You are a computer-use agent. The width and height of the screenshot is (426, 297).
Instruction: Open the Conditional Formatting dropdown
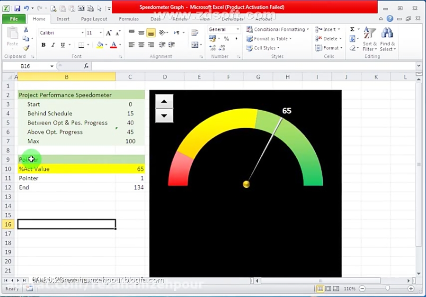(278, 29)
